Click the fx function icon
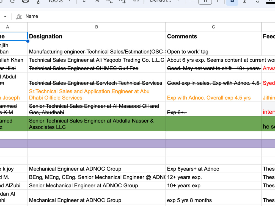 tap(19, 16)
